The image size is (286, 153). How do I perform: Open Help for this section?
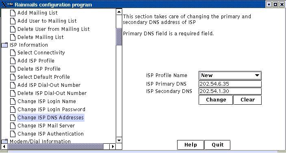(x=191, y=145)
